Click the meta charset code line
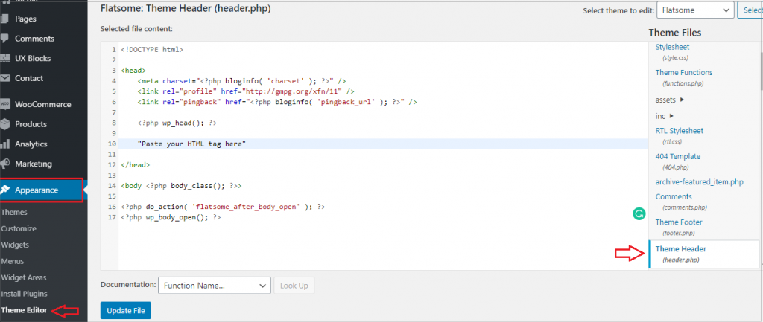This screenshot has width=763, height=322. [x=241, y=81]
